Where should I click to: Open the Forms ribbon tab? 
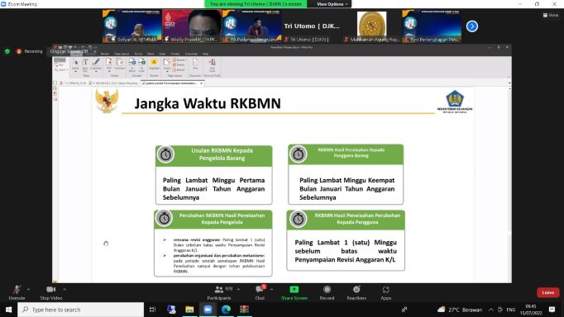tap(138, 54)
